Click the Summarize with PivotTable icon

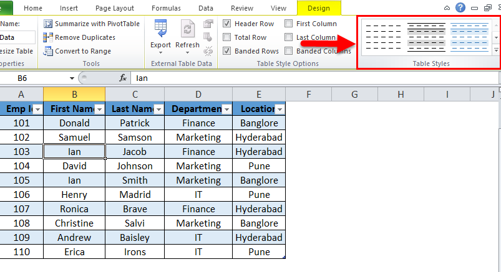tap(48, 24)
